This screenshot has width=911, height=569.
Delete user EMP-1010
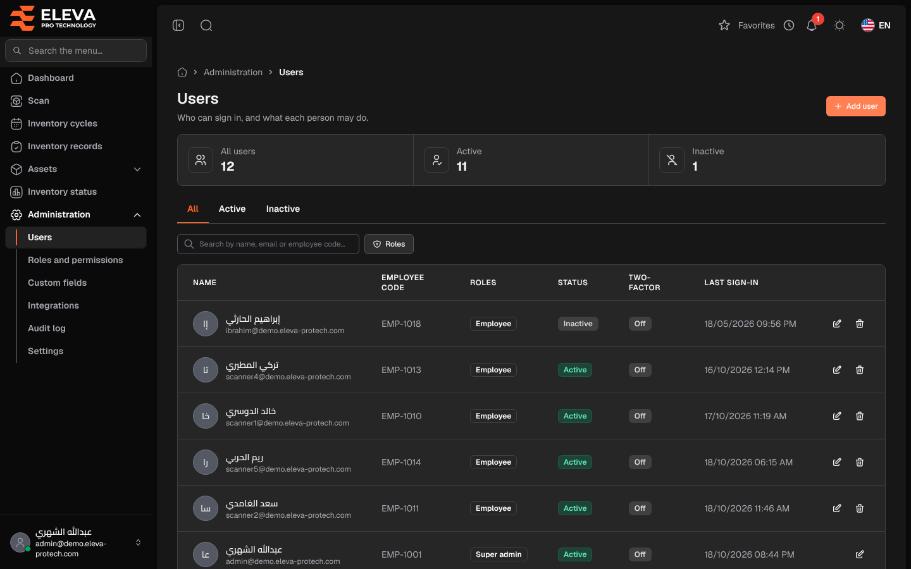pos(860,416)
